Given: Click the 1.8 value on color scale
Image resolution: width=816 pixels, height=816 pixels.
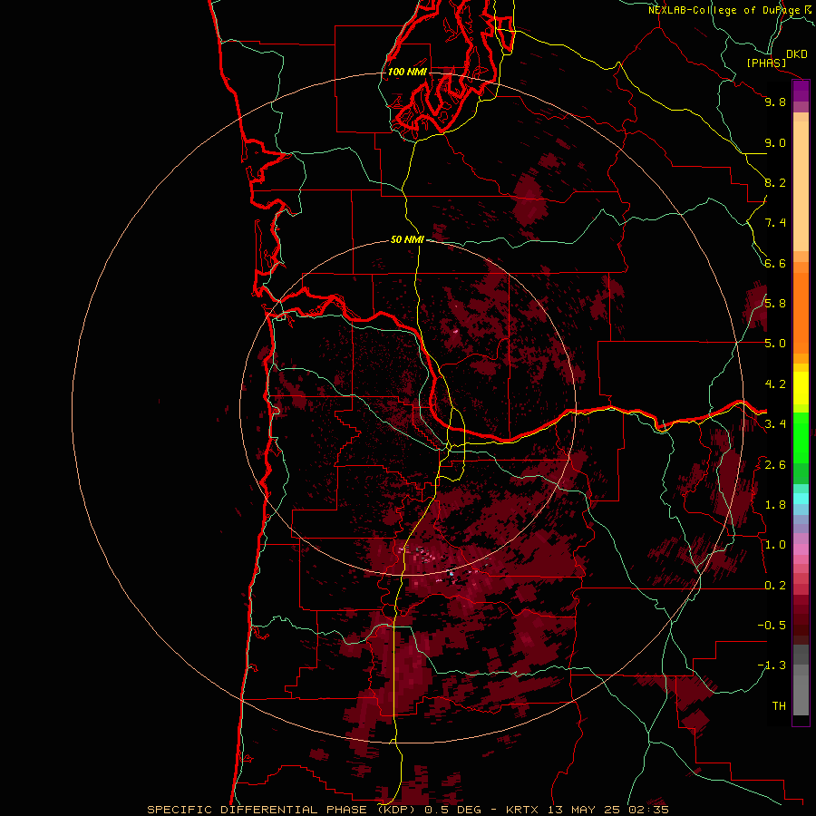Looking at the screenshot, I should click(775, 505).
